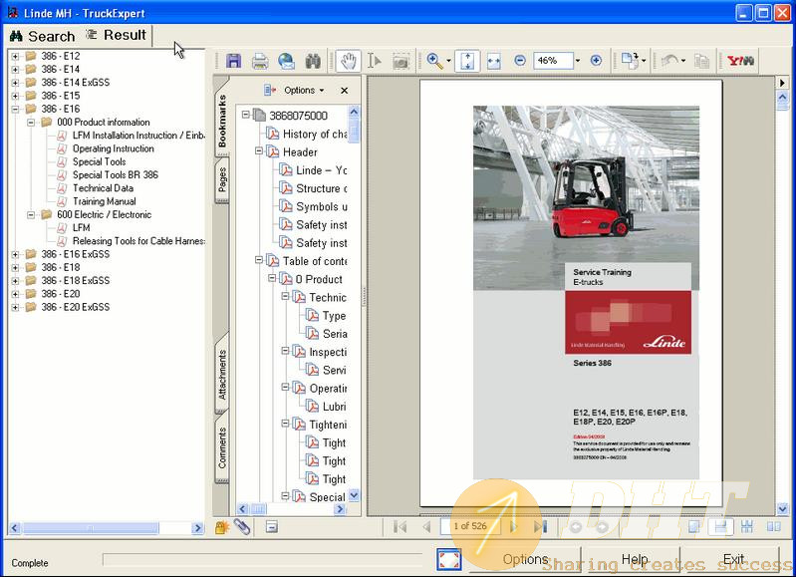This screenshot has width=796, height=577.
Task: Open the LFM document under 600 Electric
Action: [x=82, y=228]
